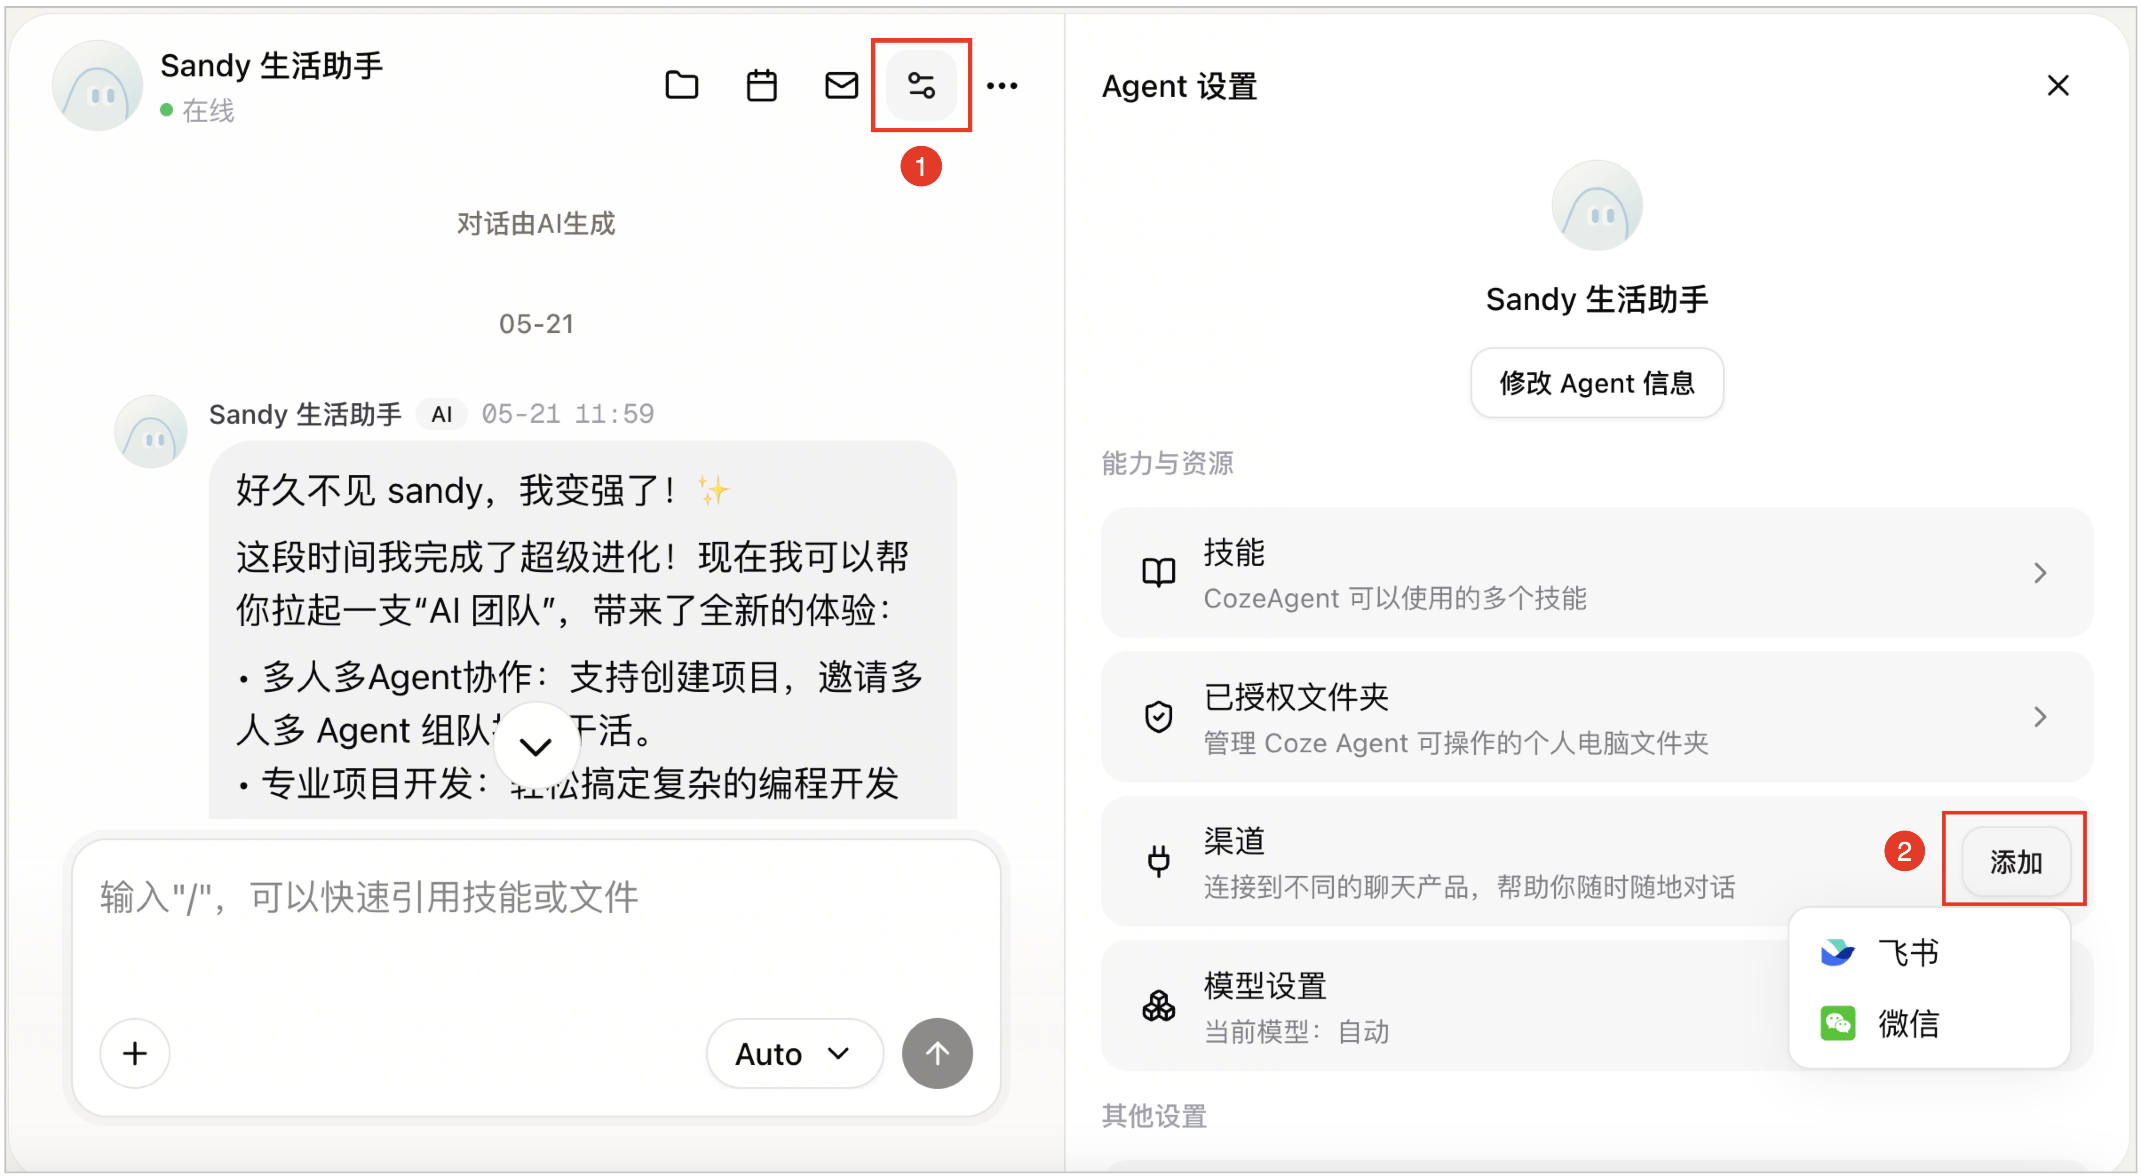Click the plus attachment button
Viewport: 2141px width, 1176px height.
click(135, 1053)
